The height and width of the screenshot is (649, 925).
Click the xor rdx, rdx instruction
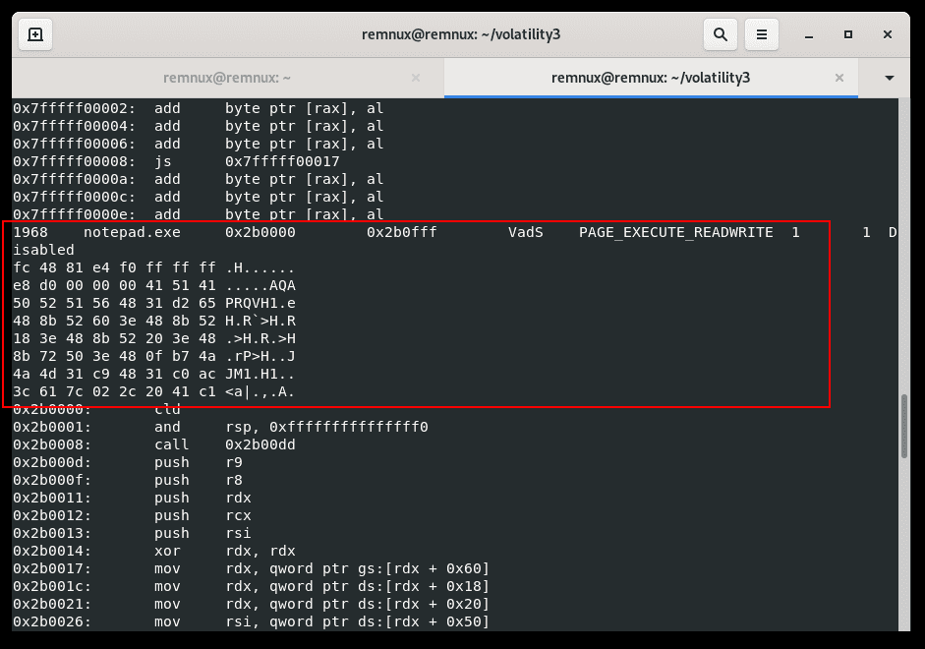(154, 551)
